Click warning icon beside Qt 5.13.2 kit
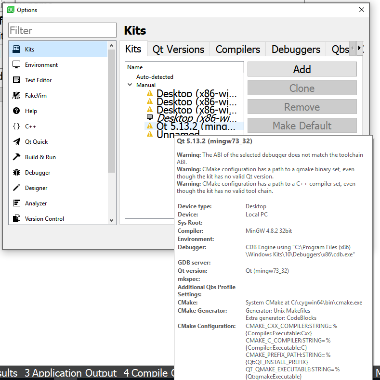380x380 pixels. pos(150,126)
